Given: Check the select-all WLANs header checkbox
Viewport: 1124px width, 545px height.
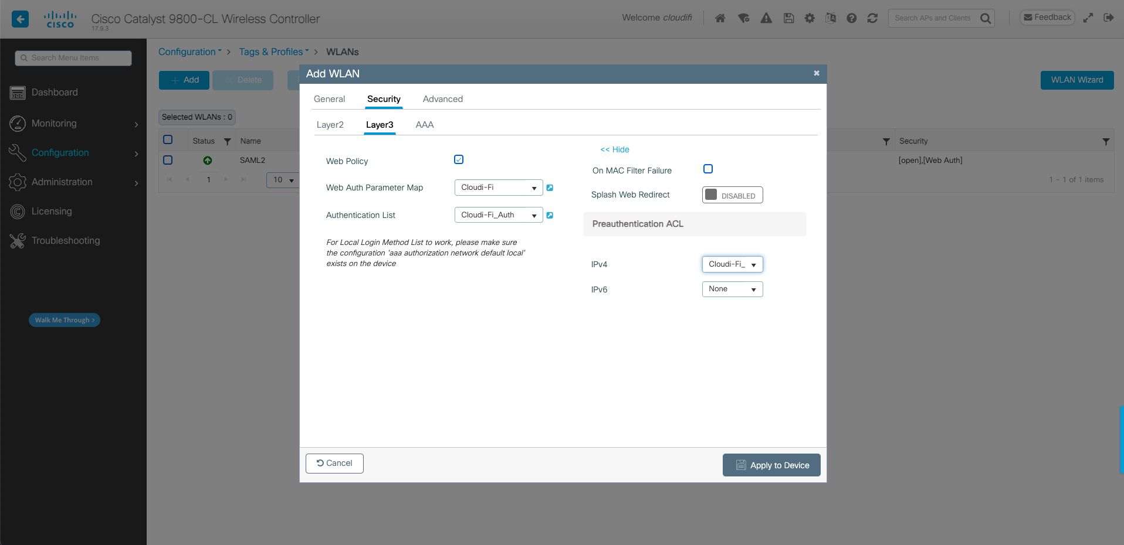Looking at the screenshot, I should (168, 139).
